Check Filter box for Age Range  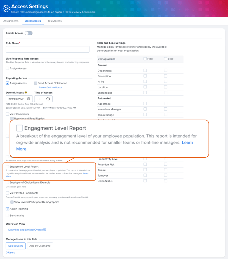pos(145,104)
